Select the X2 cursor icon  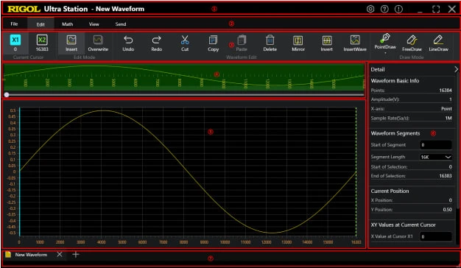coord(42,40)
